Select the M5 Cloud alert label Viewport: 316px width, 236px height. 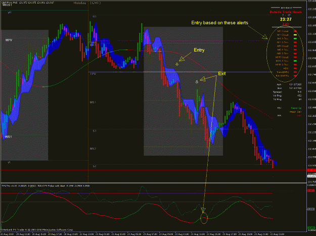click(x=283, y=46)
